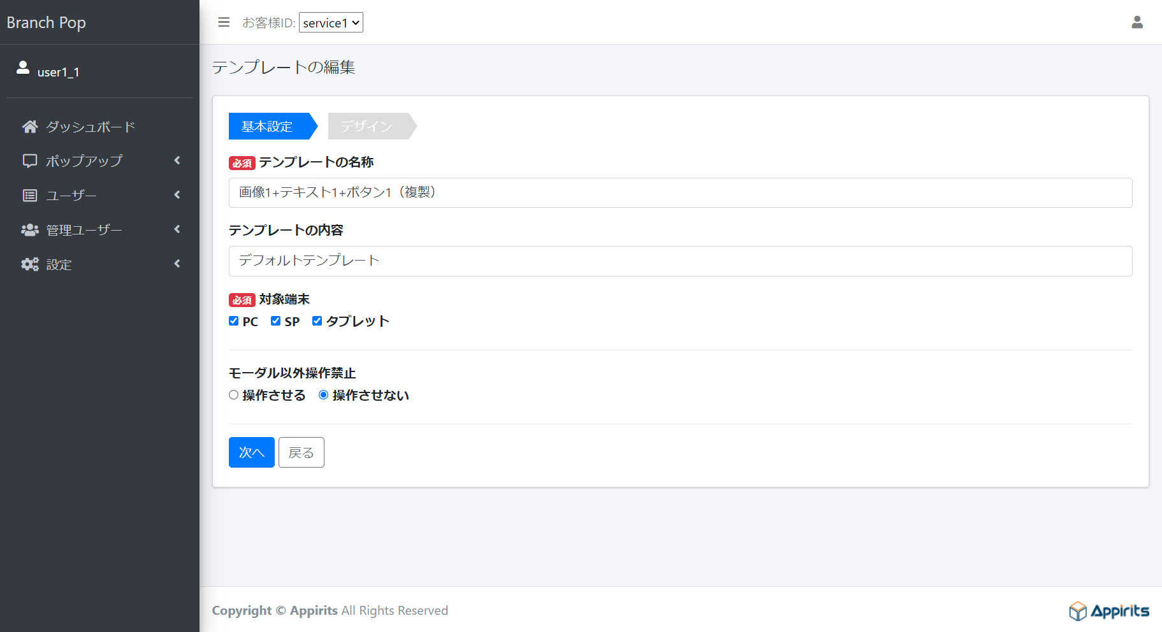Click the タブレット label text
Image resolution: width=1162 pixels, height=632 pixels.
[x=358, y=321]
